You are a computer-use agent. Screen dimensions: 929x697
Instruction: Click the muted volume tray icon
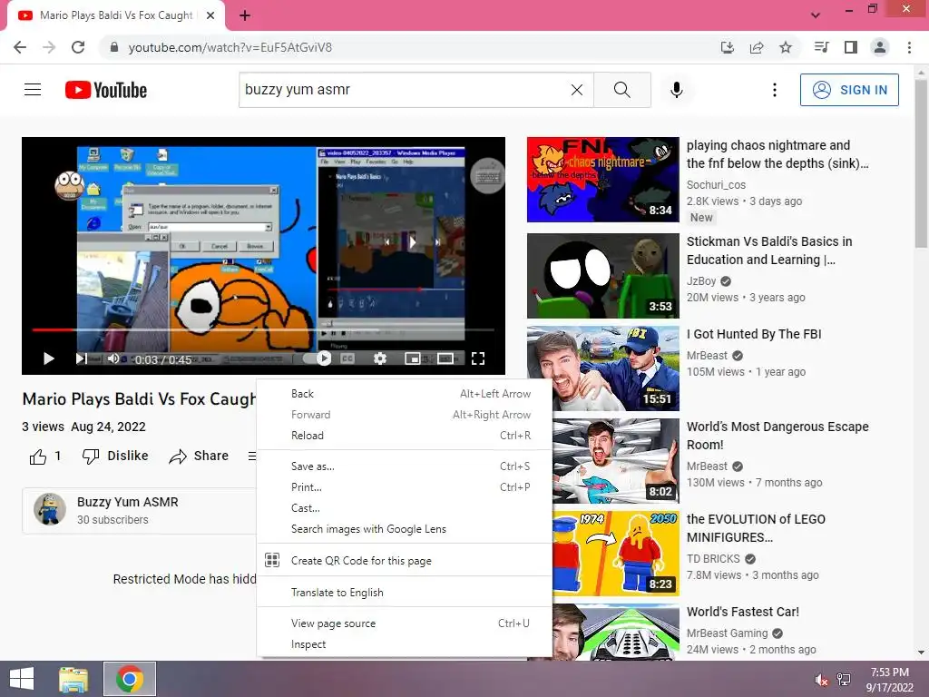tap(821, 680)
